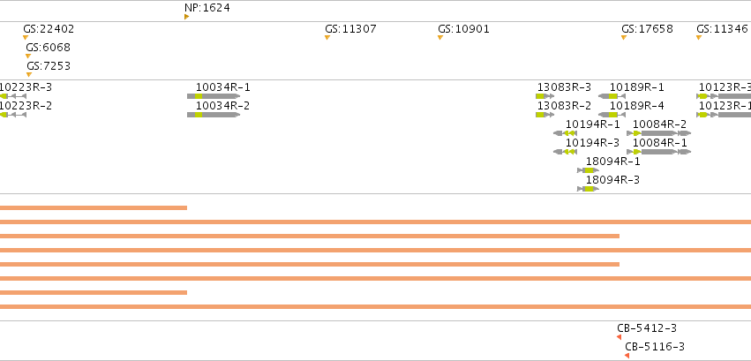Image resolution: width=751 pixels, height=361 pixels.
Task: Click the NP:1624 triangle marker
Action: [186, 17]
